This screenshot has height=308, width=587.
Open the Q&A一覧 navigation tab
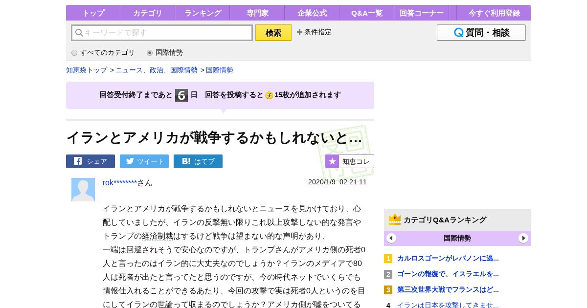pyautogui.click(x=367, y=13)
